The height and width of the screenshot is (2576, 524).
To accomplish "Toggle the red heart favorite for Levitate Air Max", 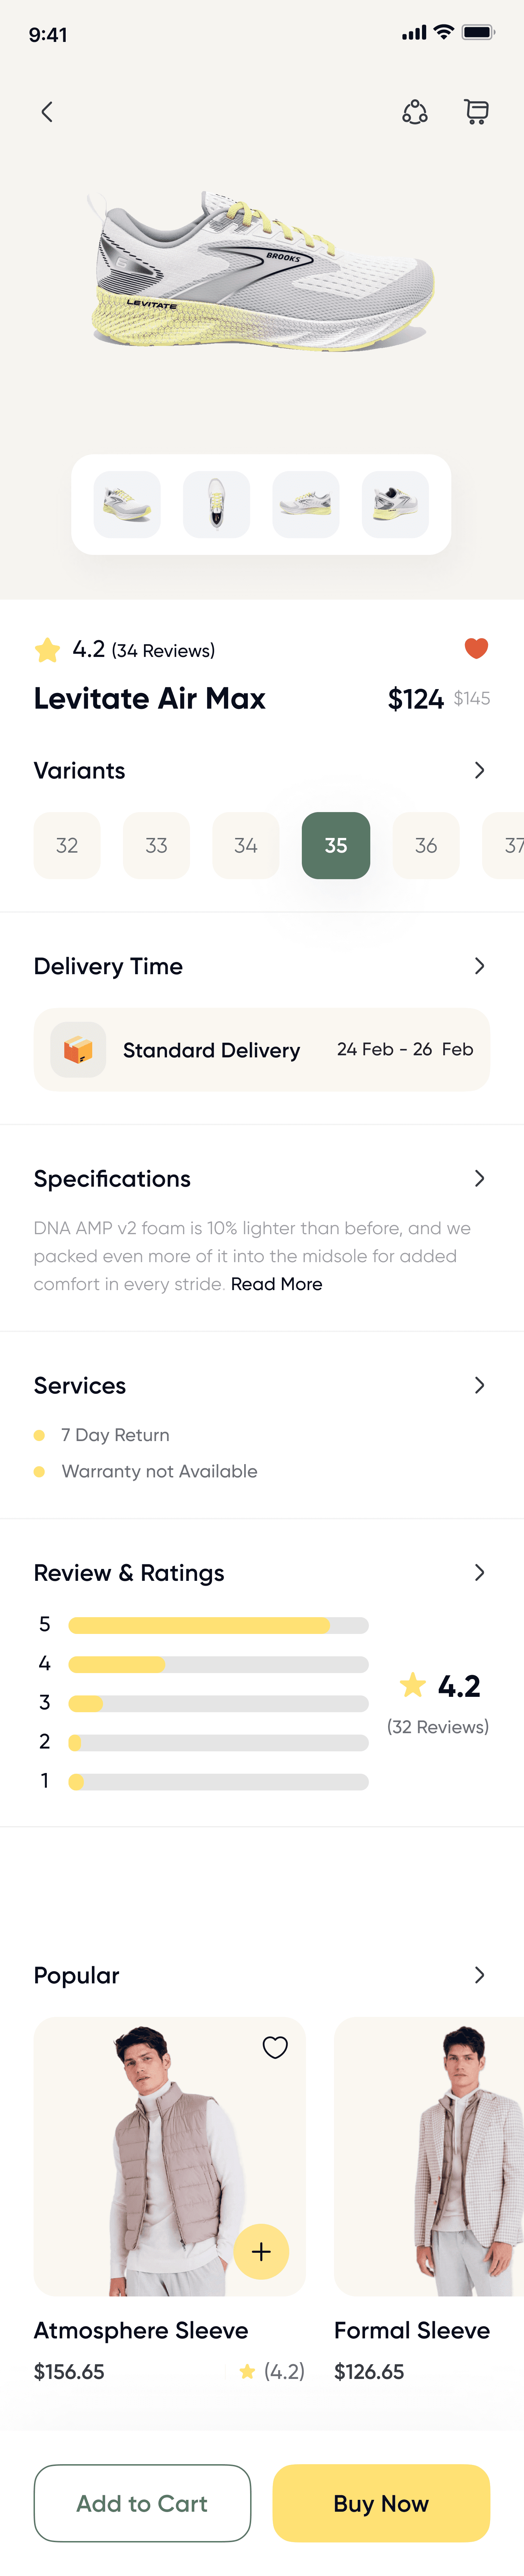I will click(477, 648).
